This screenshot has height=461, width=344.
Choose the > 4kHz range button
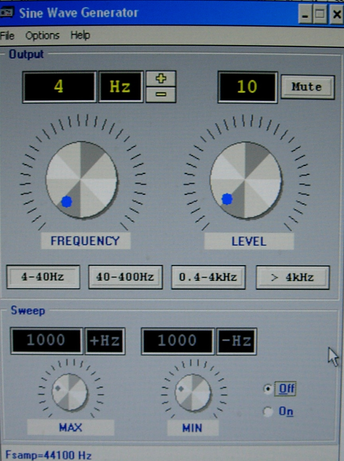292,277
